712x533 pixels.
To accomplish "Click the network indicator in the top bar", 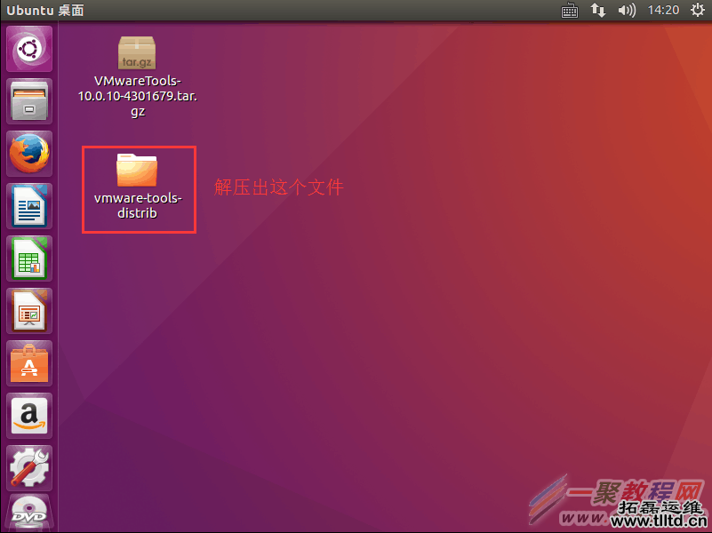I will 597,10.
